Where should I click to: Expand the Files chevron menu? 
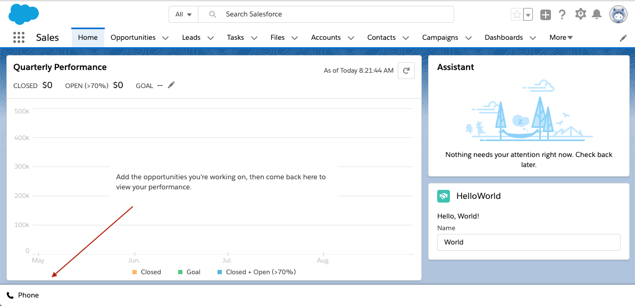click(x=295, y=38)
